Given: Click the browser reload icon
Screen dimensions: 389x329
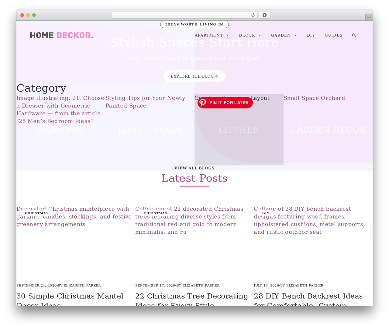Looking at the screenshot, I should pos(253,15).
